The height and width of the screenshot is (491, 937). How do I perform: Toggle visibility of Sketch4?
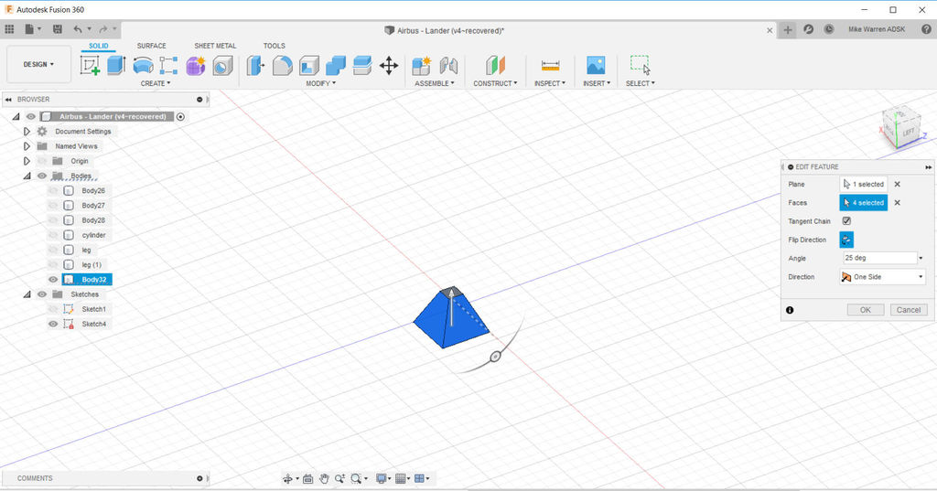point(53,324)
